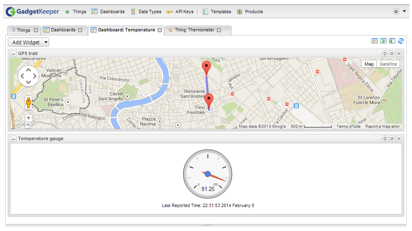Image resolution: width=412 pixels, height=231 pixels.
Task: Refresh the Temperature gauge widget
Action: (x=385, y=139)
